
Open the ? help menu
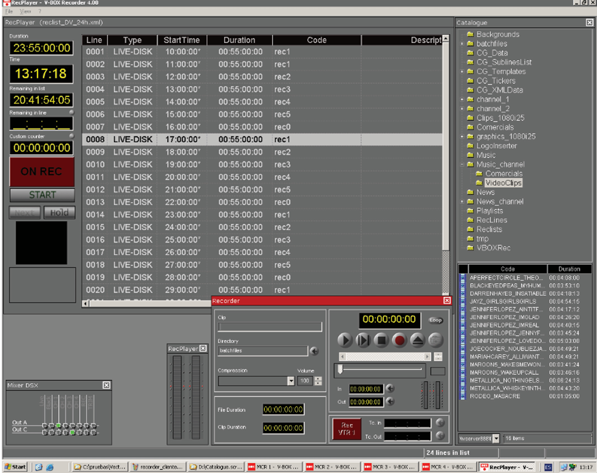pyautogui.click(x=39, y=11)
